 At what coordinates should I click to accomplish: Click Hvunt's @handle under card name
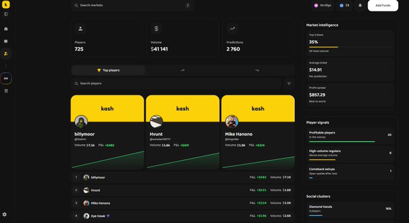(x=160, y=139)
